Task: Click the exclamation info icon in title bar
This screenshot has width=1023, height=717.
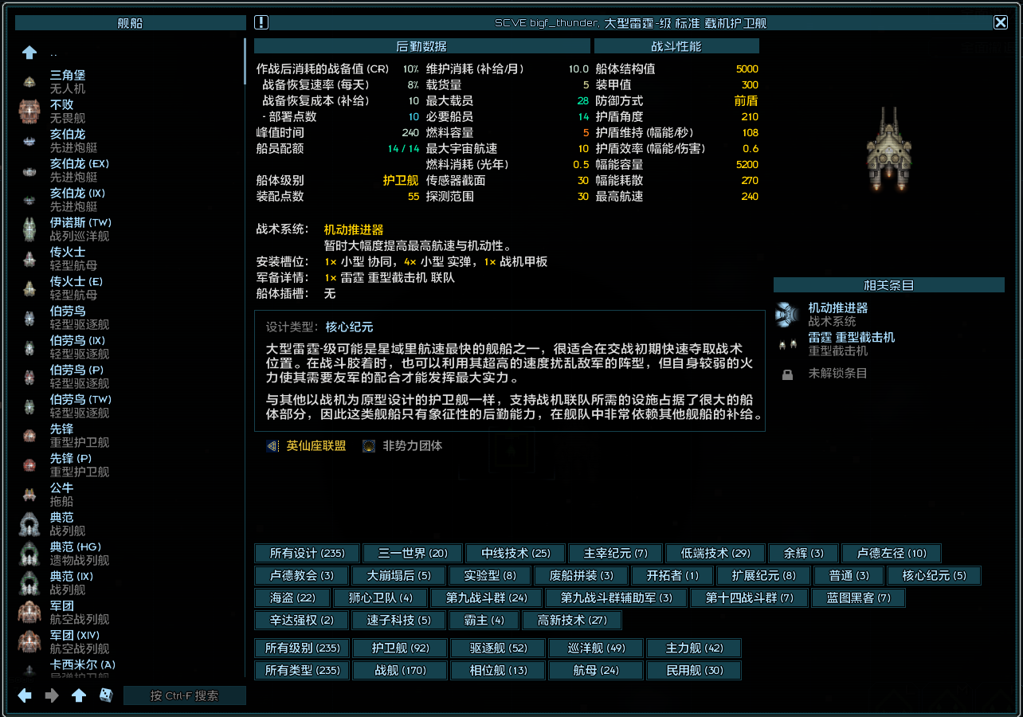Action: (261, 22)
